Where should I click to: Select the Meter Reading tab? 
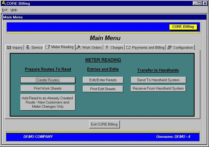point(60,47)
